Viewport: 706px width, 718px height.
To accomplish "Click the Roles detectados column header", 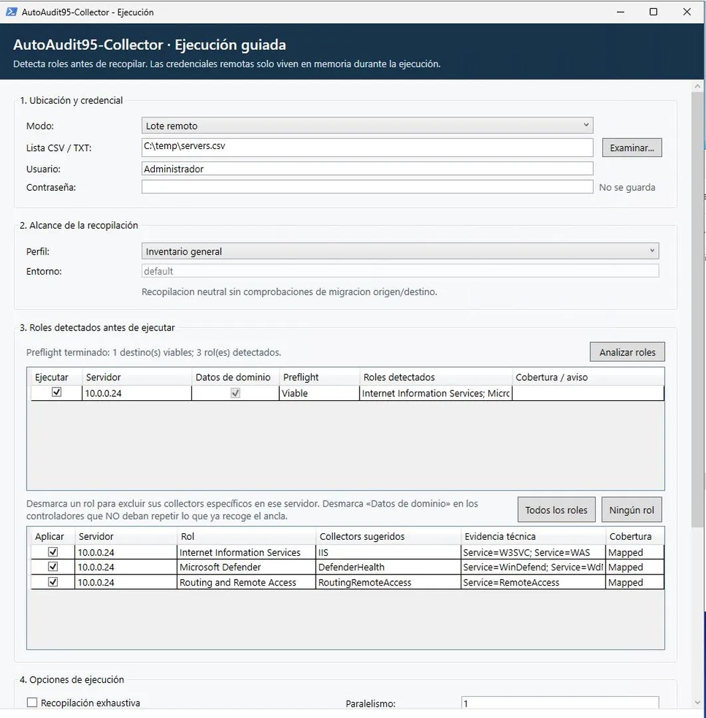I will [436, 378].
